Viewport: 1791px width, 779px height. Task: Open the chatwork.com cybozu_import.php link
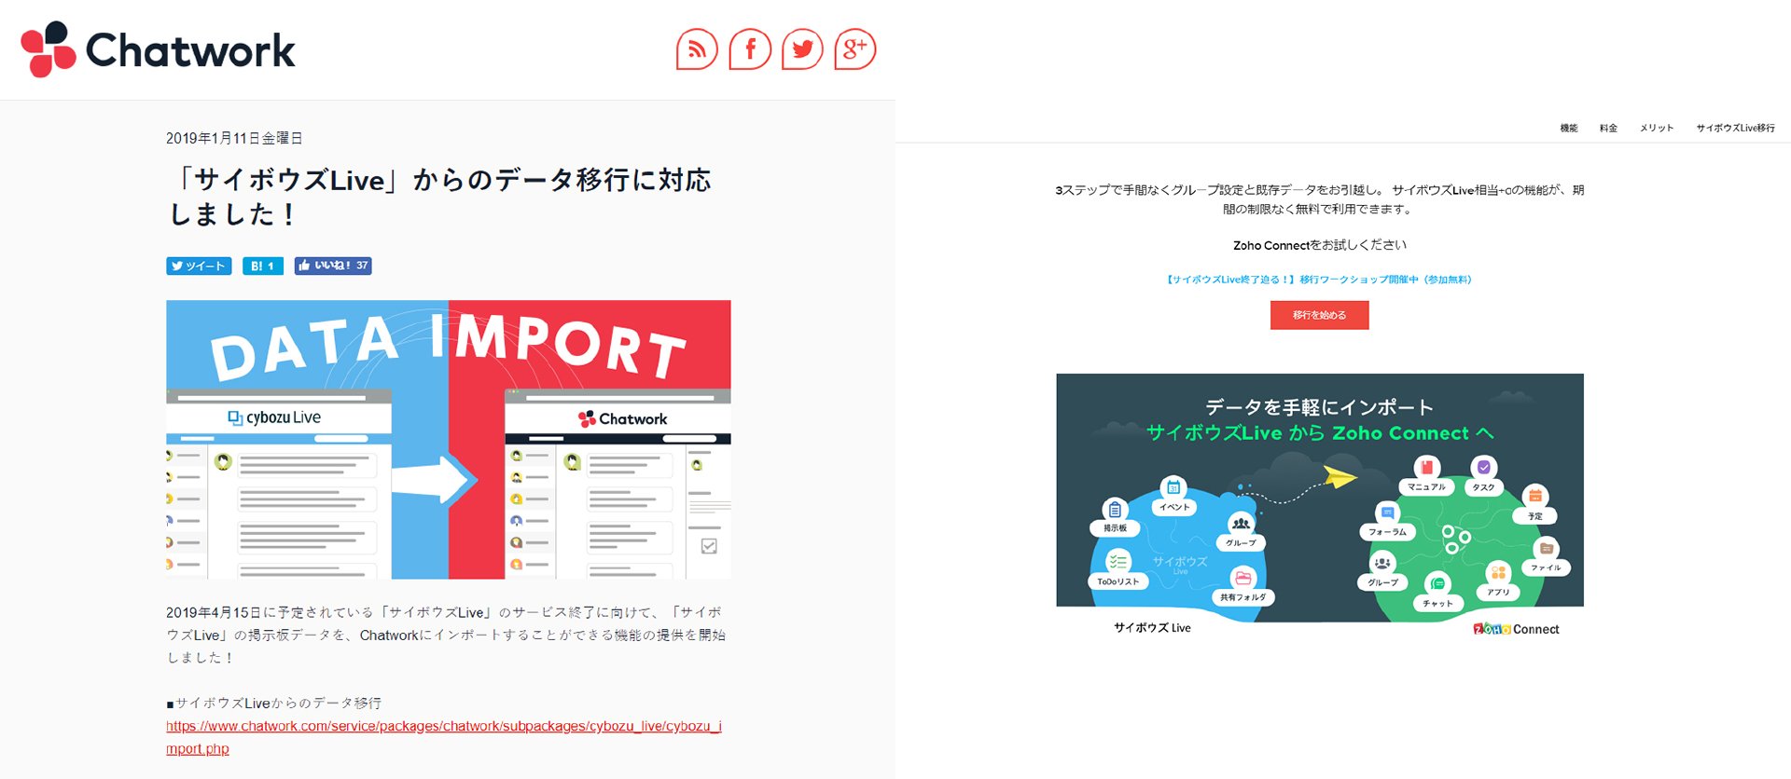point(444,737)
